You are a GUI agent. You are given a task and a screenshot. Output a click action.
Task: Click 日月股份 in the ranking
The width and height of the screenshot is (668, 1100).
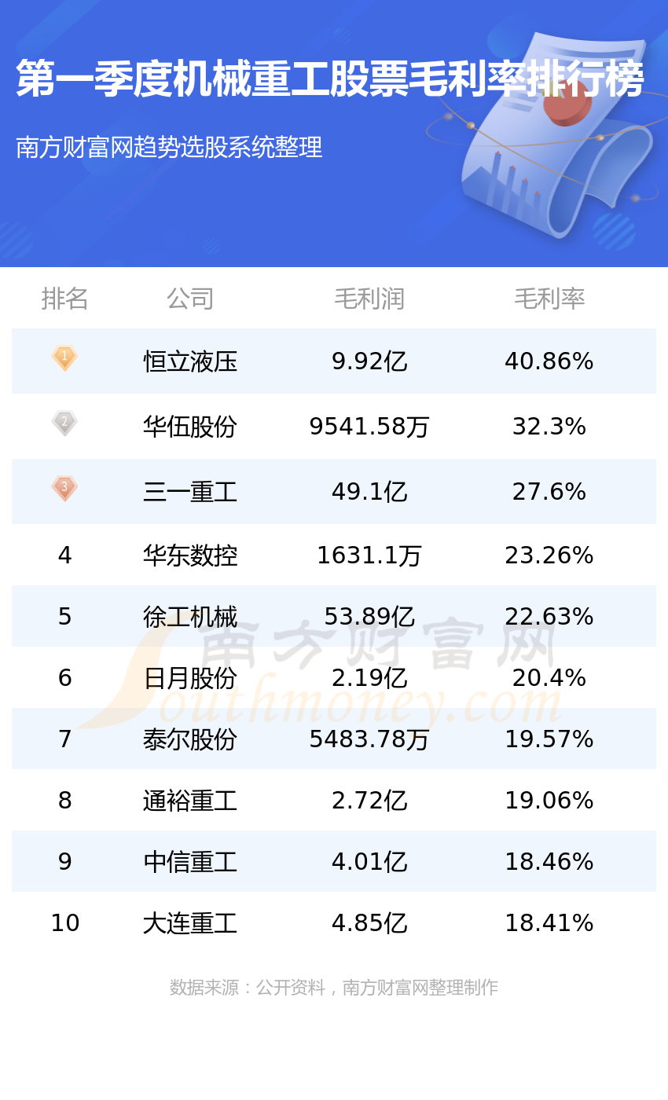pyautogui.click(x=190, y=678)
